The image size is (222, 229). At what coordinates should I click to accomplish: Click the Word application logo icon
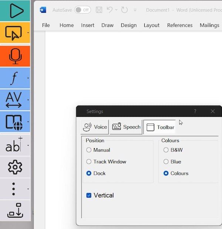43,10
